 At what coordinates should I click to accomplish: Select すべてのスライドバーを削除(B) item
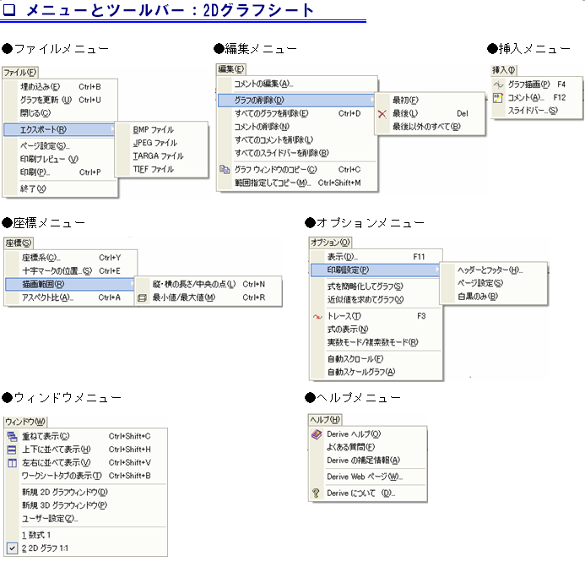[297, 153]
